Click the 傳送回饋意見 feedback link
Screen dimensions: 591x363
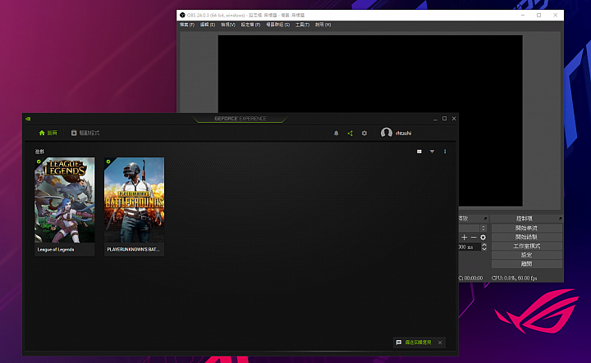coord(418,343)
